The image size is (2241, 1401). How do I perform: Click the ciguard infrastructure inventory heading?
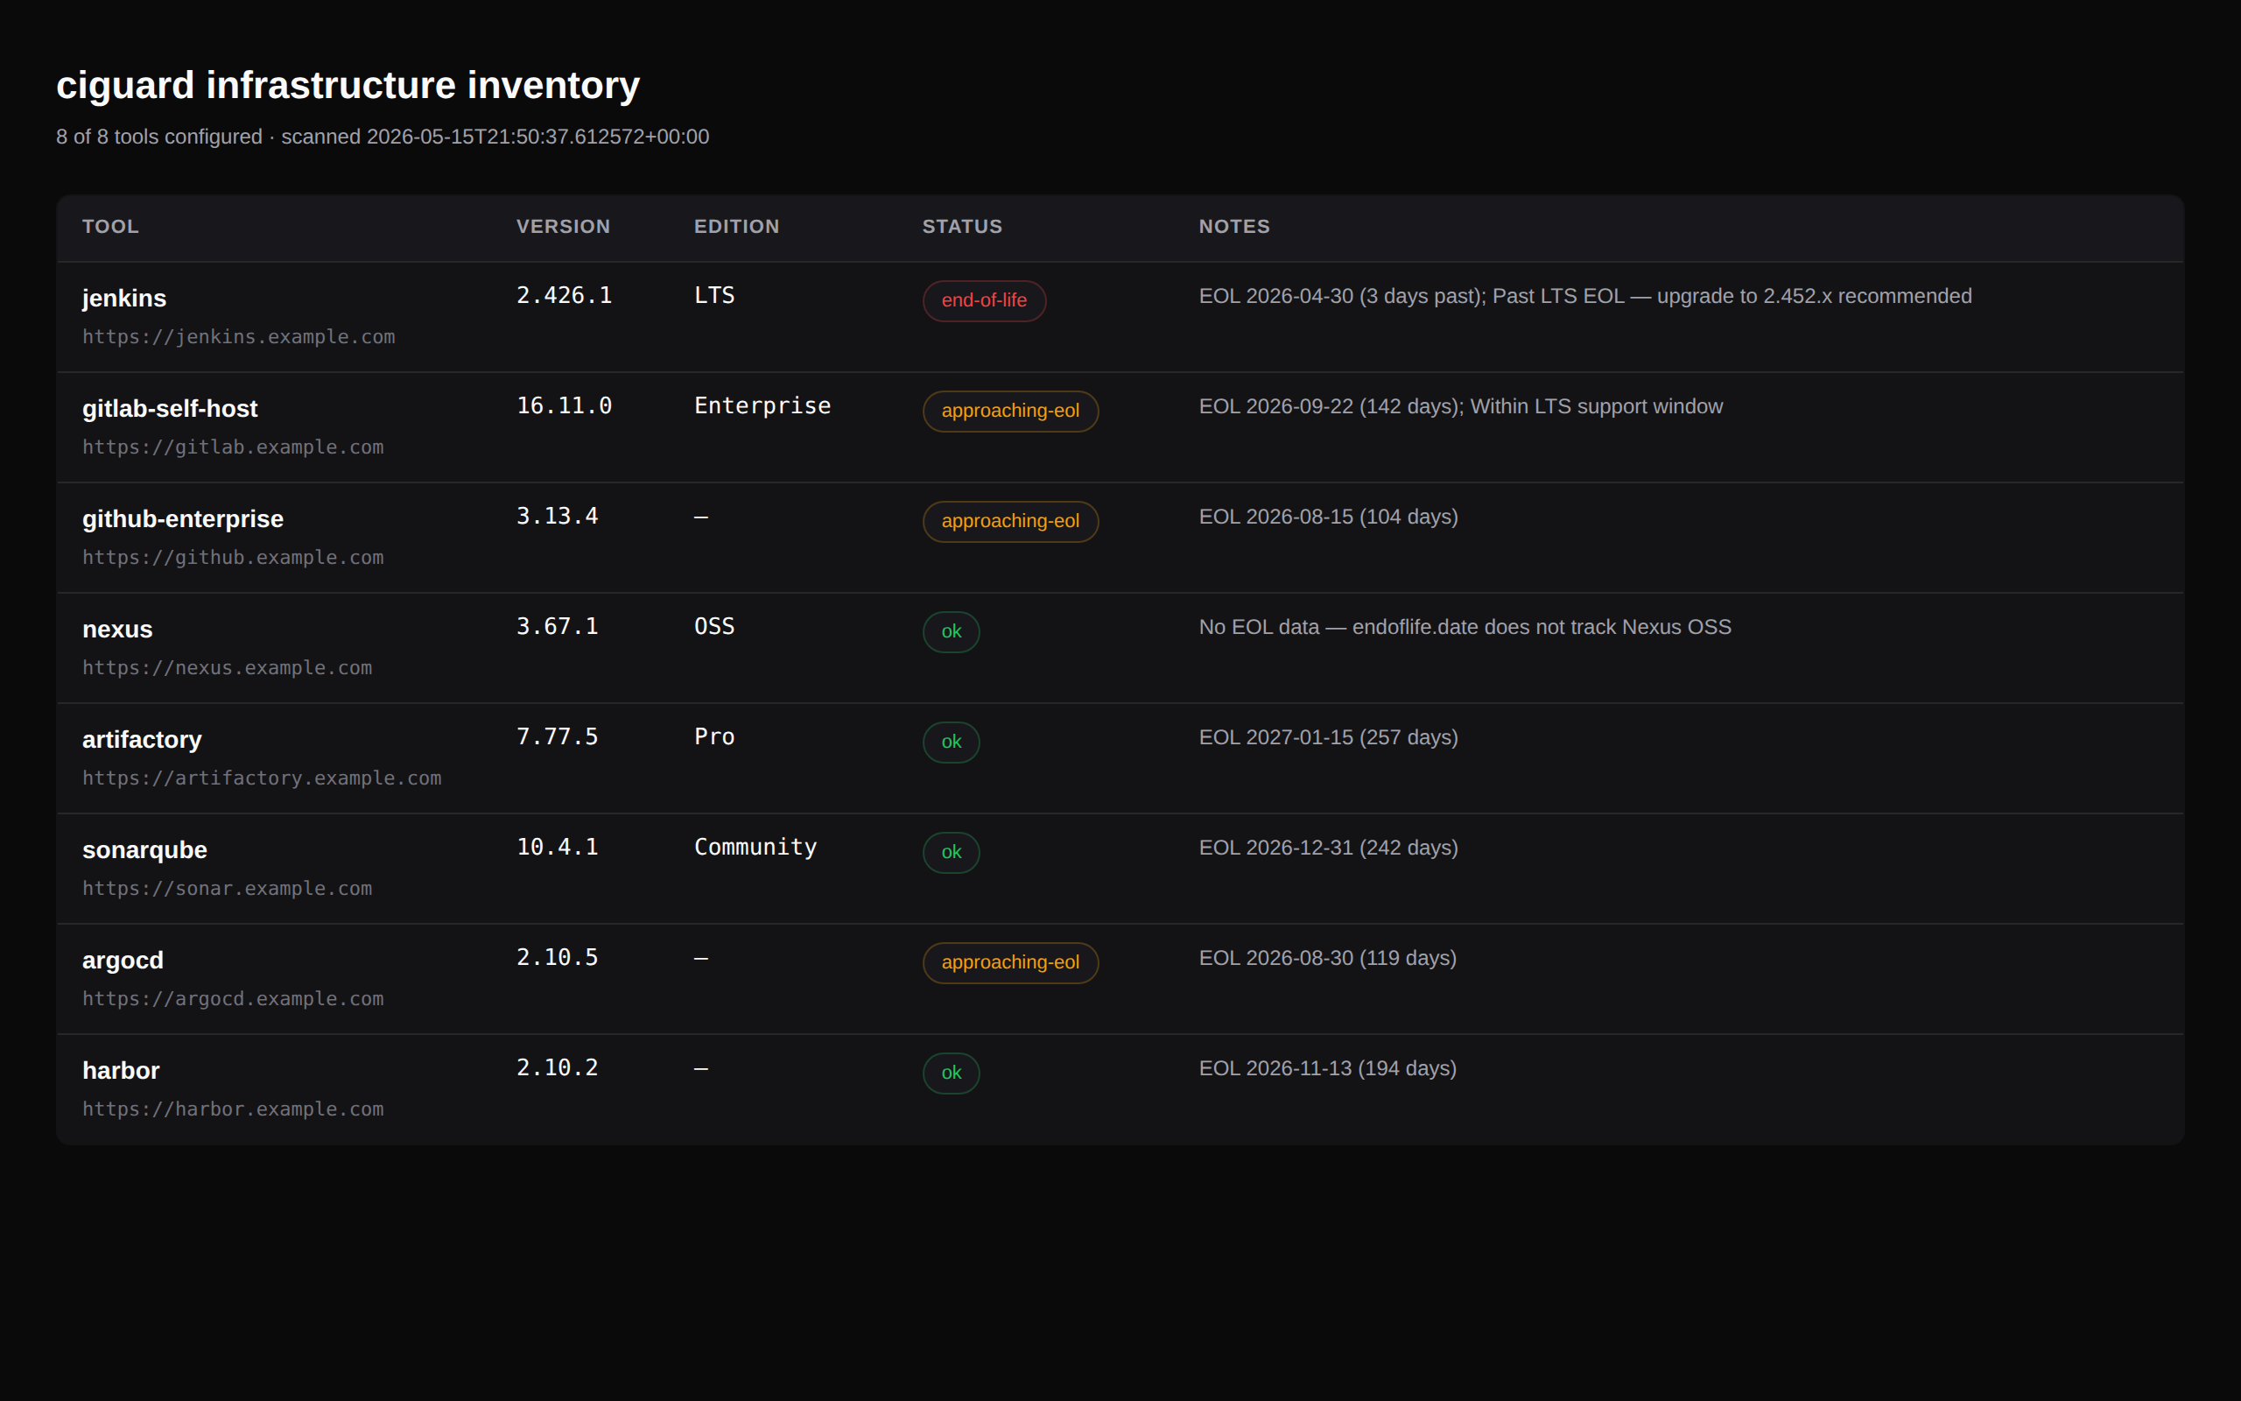point(348,85)
